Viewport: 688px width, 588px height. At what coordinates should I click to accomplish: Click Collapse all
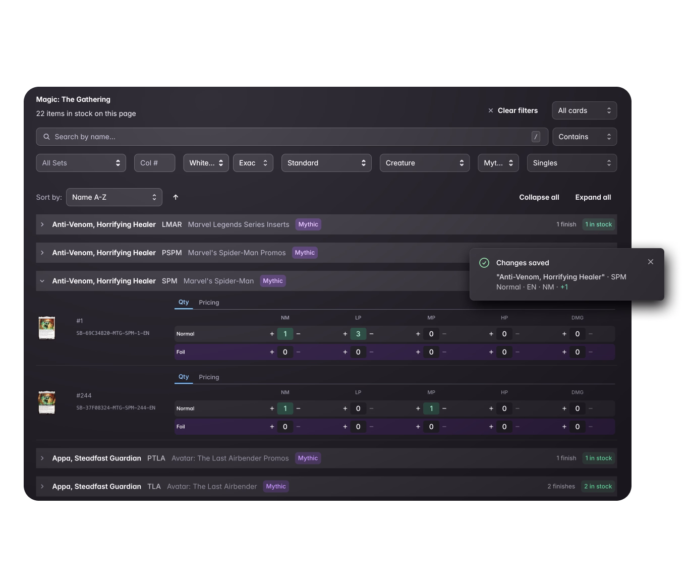tap(539, 197)
